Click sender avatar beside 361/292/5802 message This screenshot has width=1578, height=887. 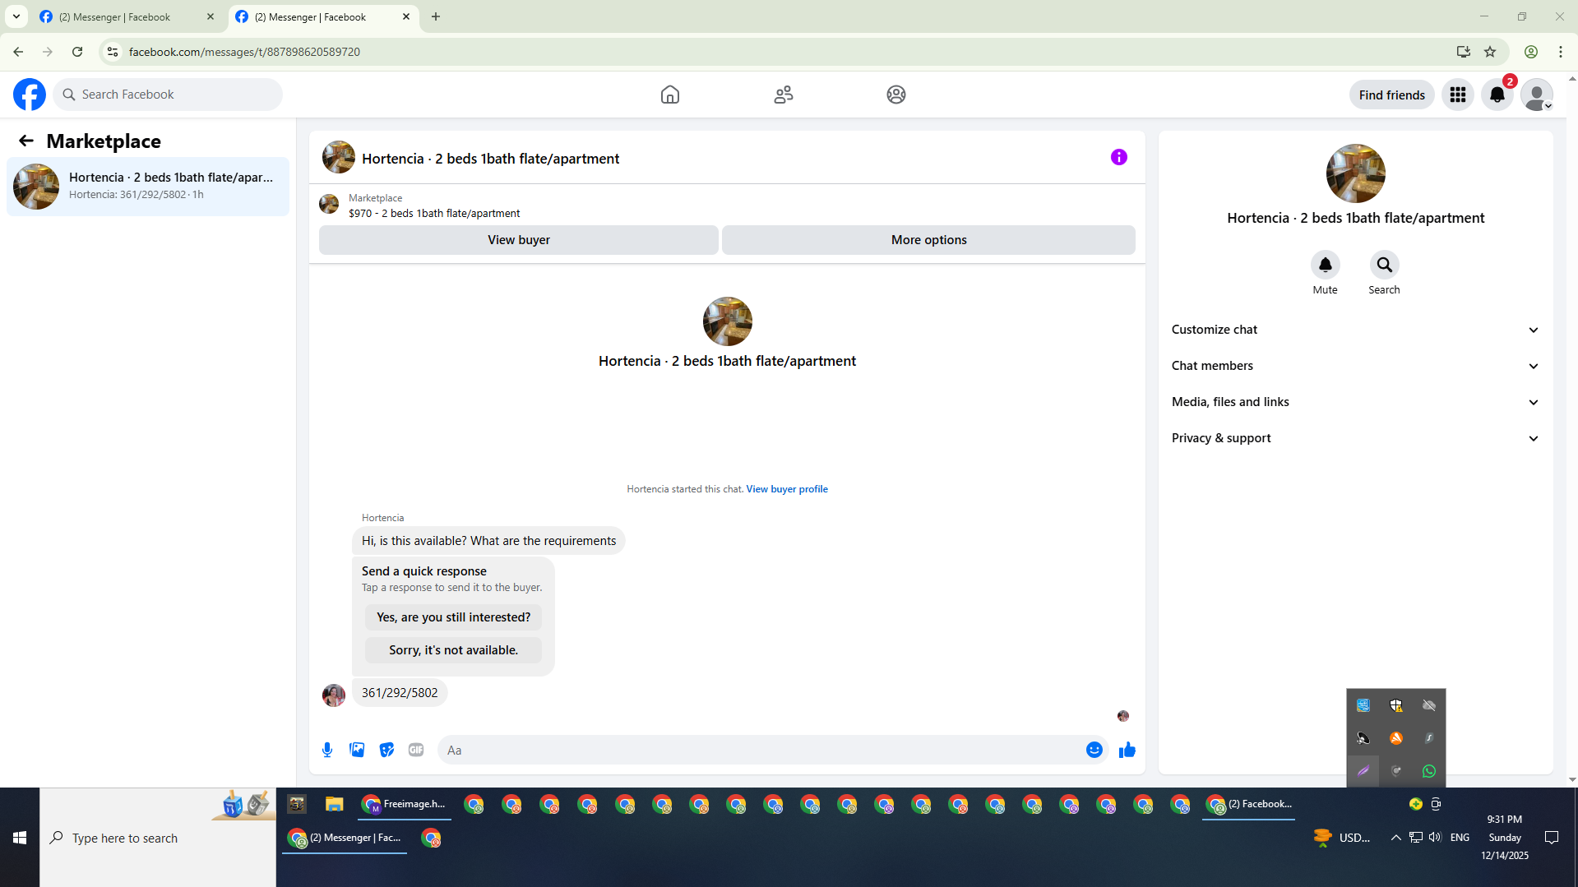tap(334, 695)
